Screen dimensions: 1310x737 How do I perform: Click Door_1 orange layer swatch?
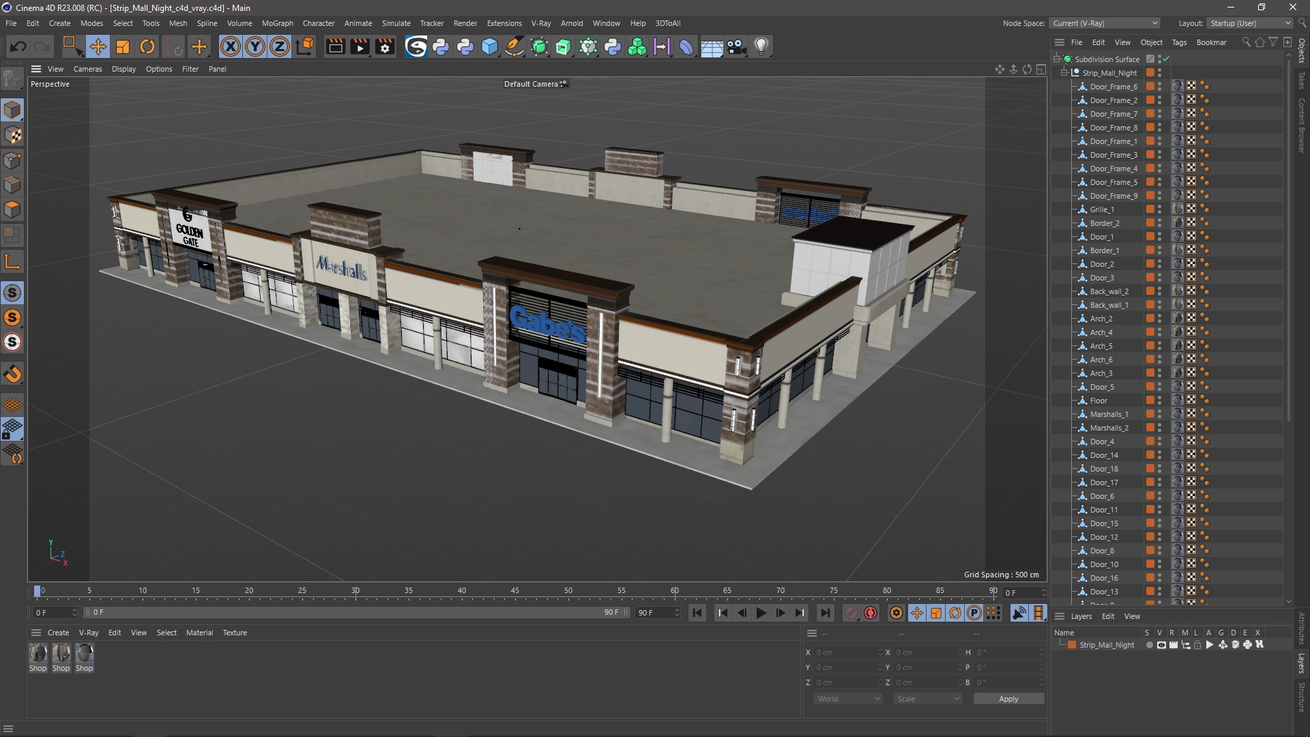1150,237
